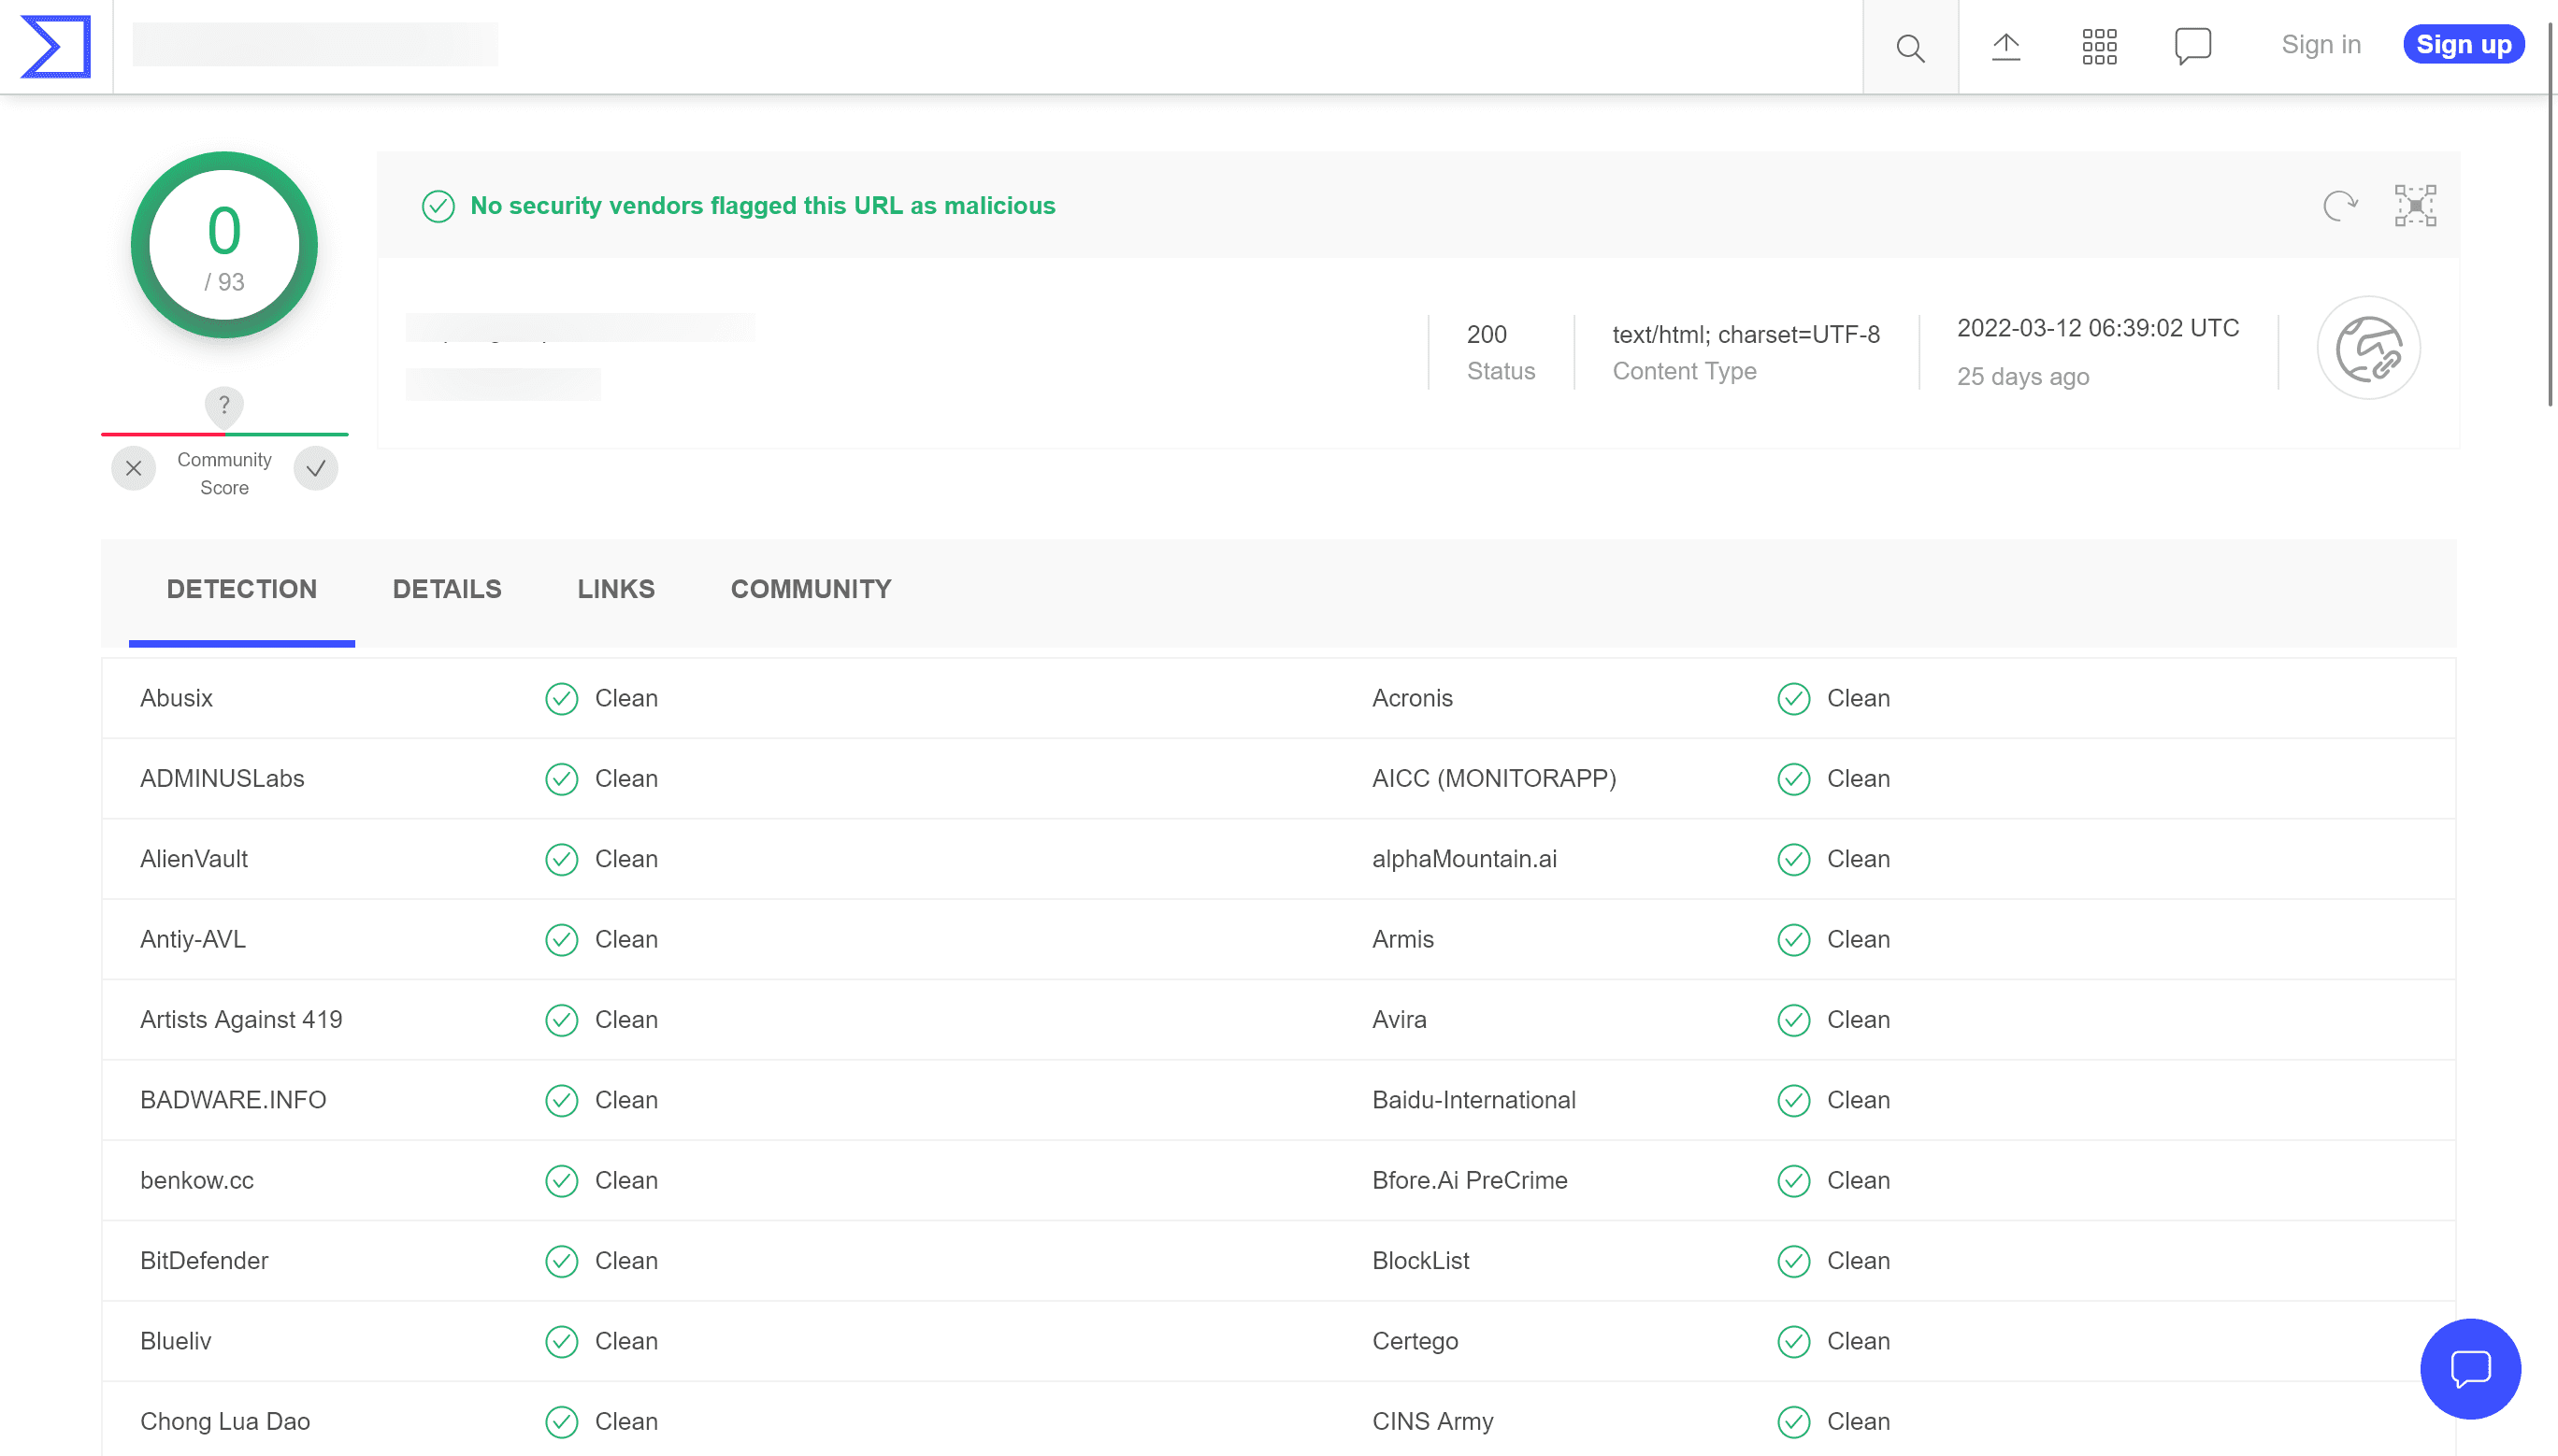Screen dimensions: 2558x1456
Task: Vote negative with the X button
Action: pyautogui.click(x=133, y=468)
